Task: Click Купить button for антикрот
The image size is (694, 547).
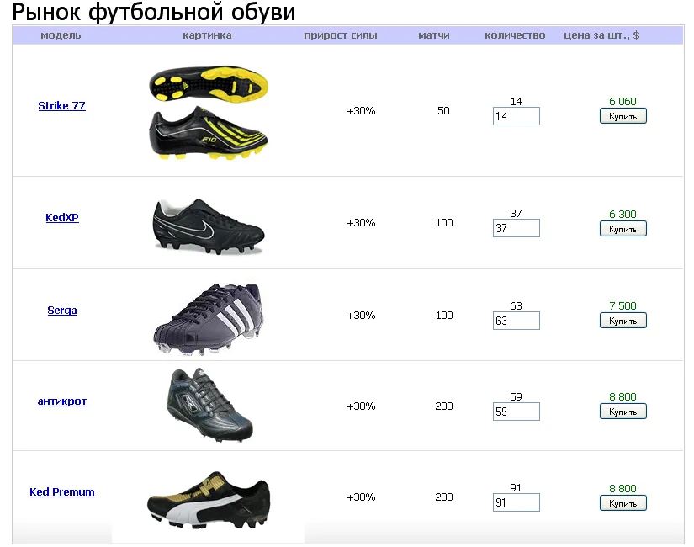Action: [x=622, y=412]
